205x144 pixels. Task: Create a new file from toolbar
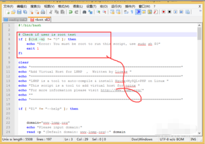[x=7, y=12]
